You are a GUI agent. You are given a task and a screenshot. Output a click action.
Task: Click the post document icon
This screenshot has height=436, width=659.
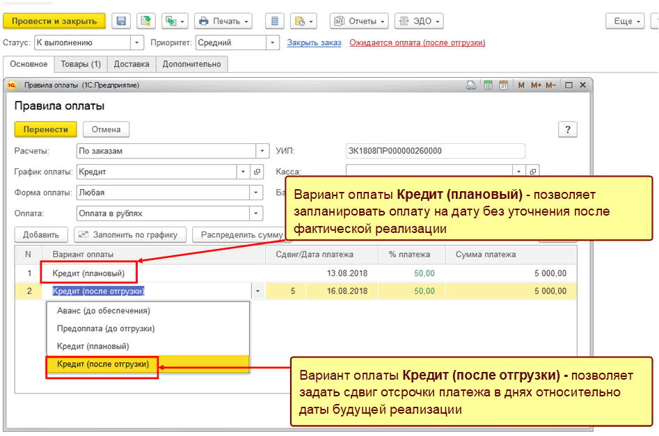[146, 22]
